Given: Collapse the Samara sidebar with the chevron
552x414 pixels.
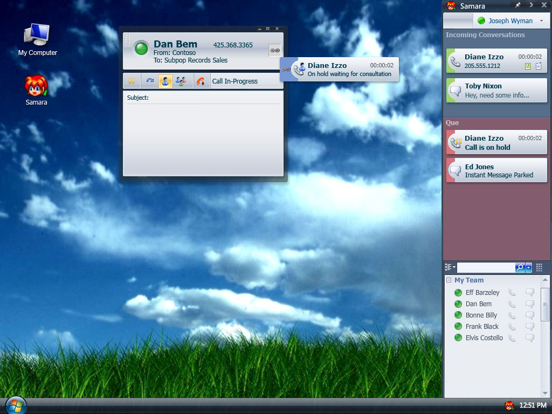Looking at the screenshot, I should click(531, 5).
